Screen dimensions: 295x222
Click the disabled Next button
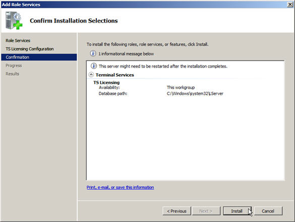pos(206,211)
